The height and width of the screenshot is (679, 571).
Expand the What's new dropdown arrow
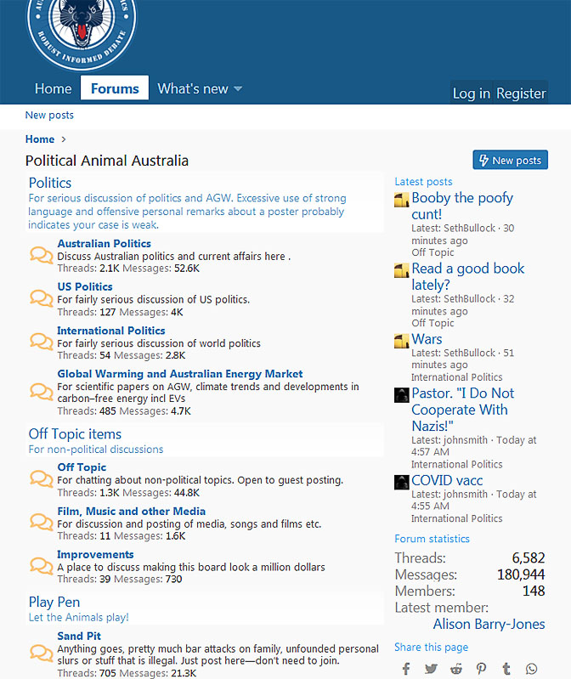[x=238, y=89]
